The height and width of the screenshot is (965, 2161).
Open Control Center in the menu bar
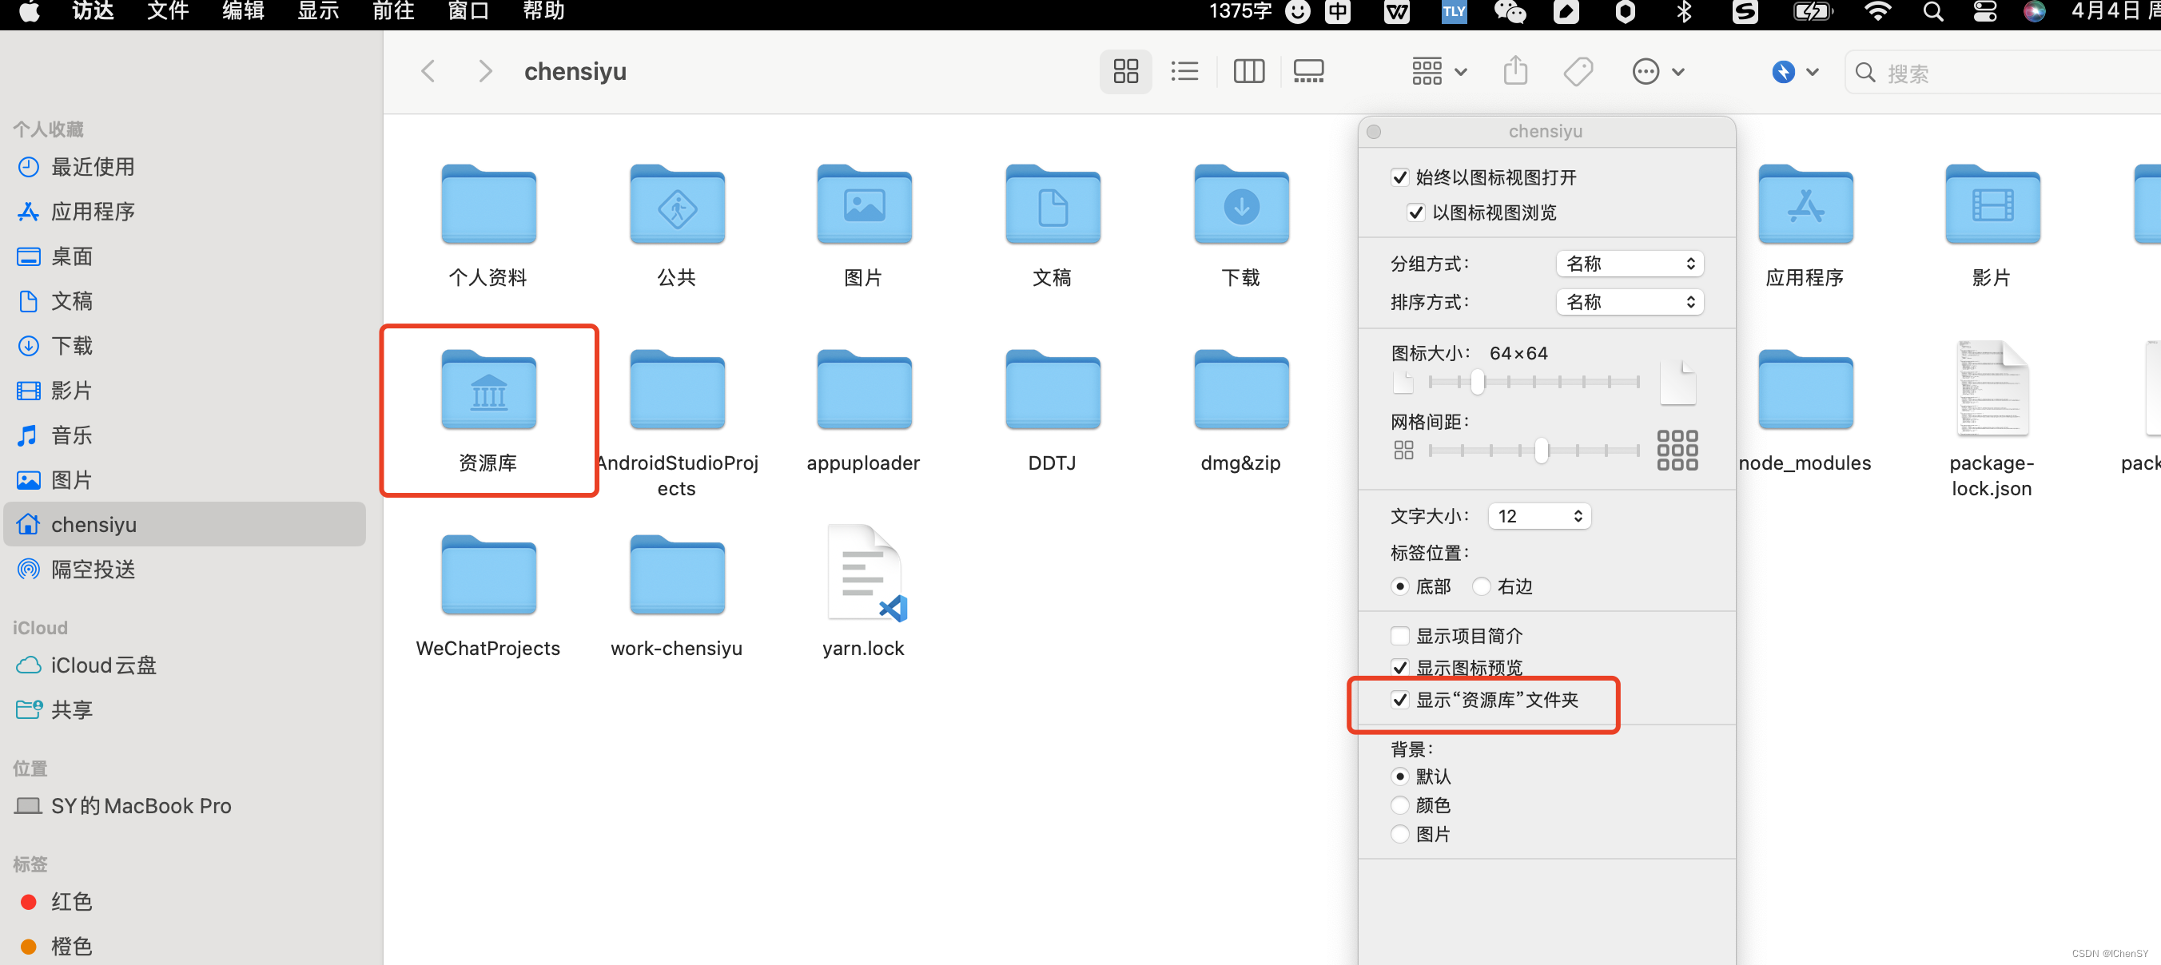pos(1985,12)
